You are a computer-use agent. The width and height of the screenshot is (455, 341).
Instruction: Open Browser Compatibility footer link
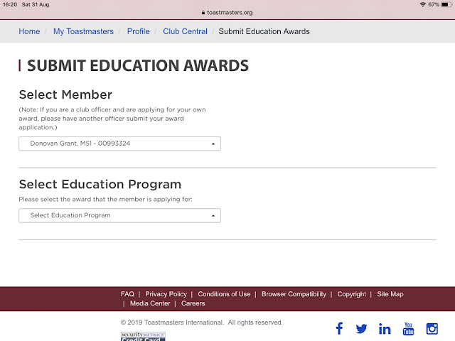coord(294,294)
